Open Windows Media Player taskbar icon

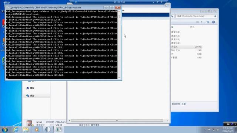37,130
